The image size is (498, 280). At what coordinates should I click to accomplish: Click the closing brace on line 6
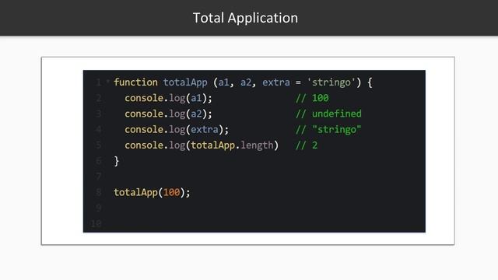[116, 161]
